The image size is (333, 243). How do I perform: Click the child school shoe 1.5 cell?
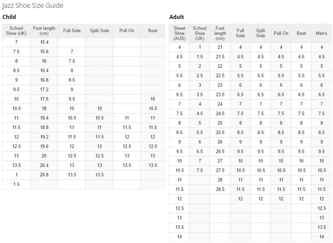tap(16, 184)
